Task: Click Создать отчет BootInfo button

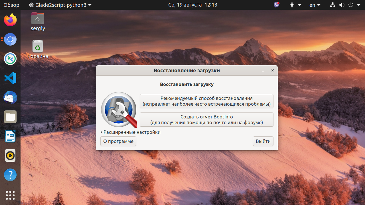Action: (206, 120)
